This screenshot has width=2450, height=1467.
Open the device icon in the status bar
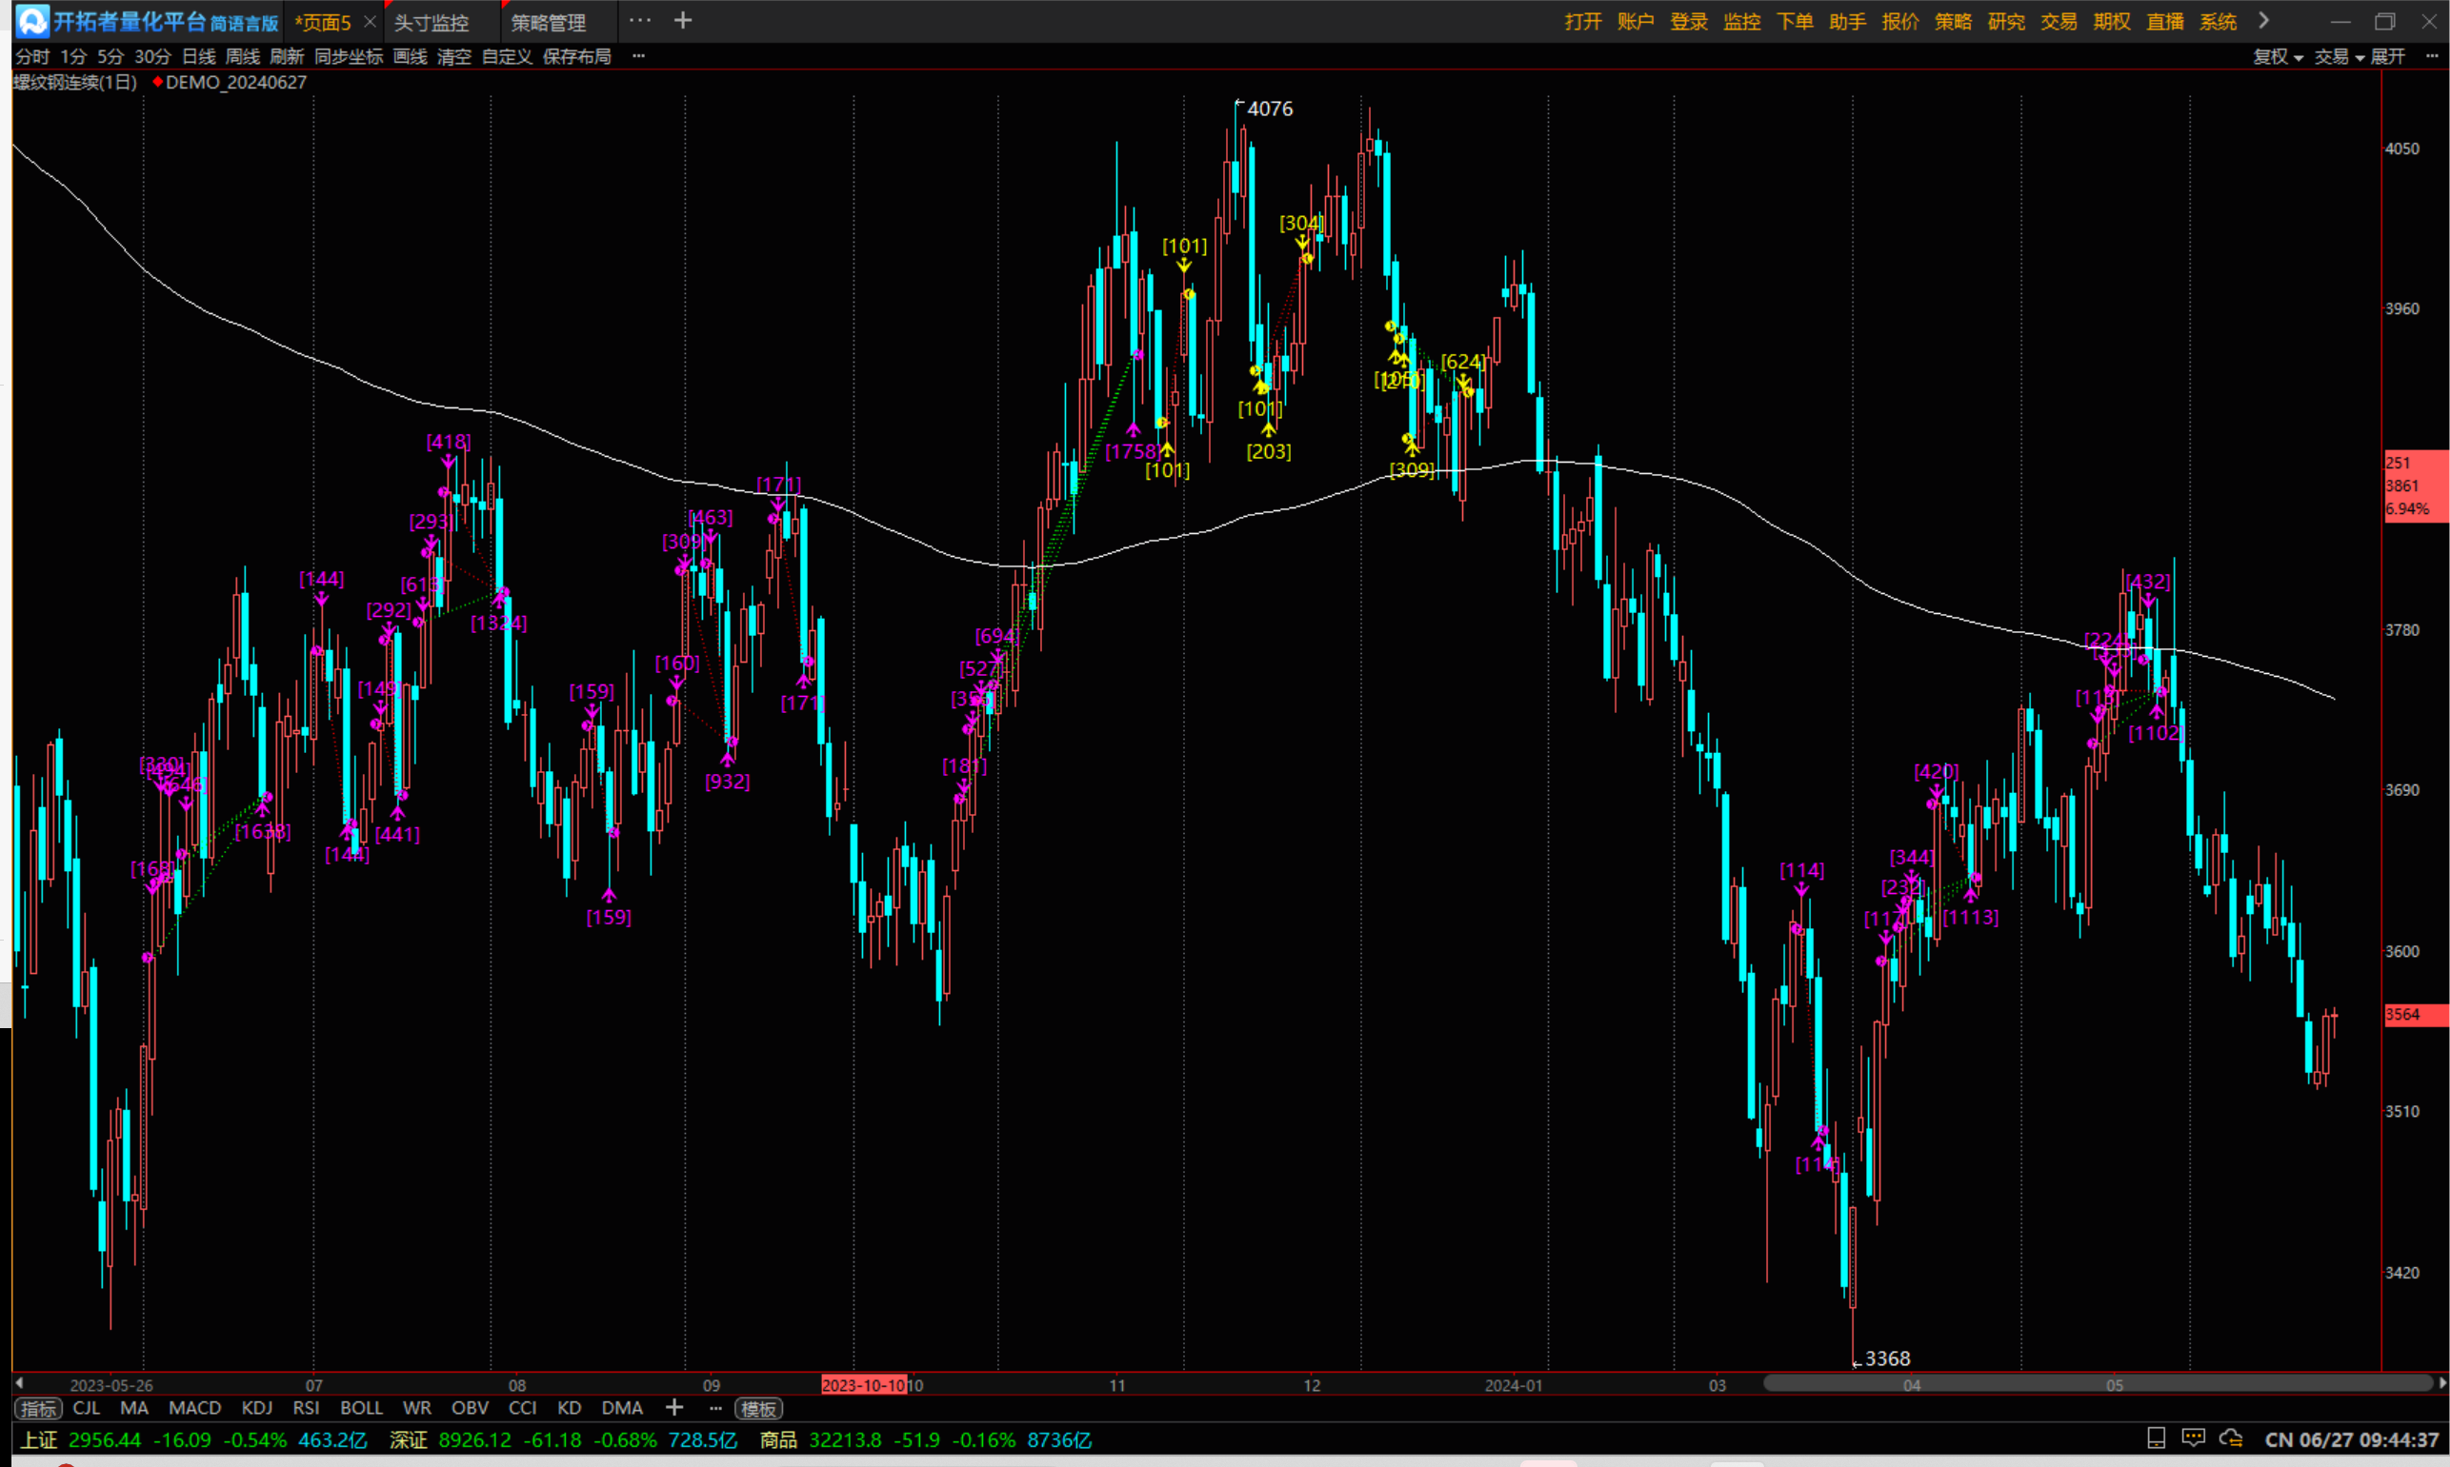click(x=2157, y=1438)
